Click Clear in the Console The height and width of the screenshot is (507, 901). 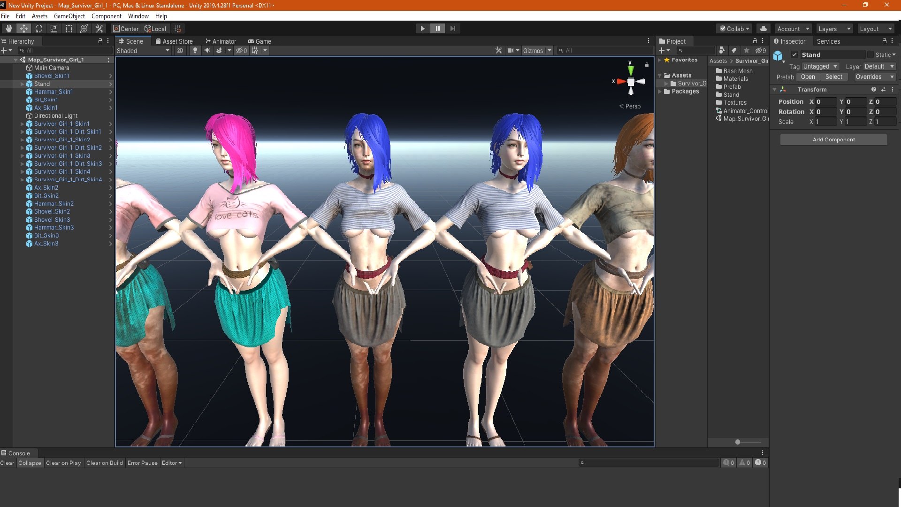(x=8, y=463)
